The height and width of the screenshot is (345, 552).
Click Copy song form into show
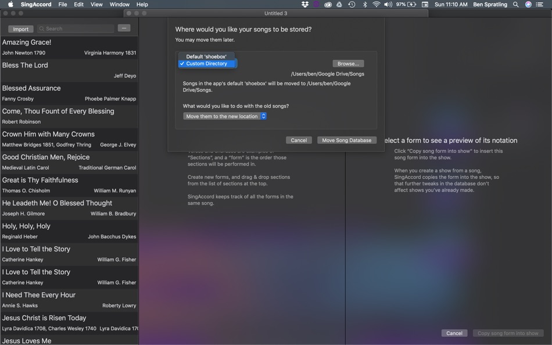(x=508, y=333)
